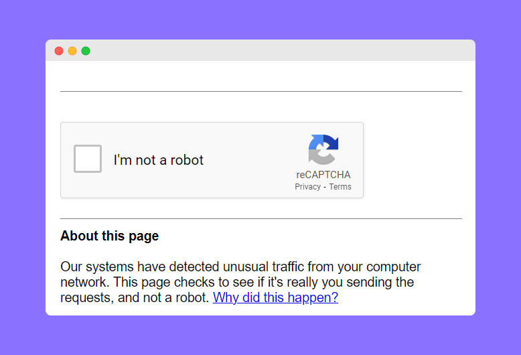Click the "About this page" heading
This screenshot has width=521, height=355.
pyautogui.click(x=110, y=236)
